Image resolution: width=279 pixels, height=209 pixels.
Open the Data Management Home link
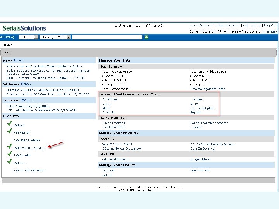(207, 89)
